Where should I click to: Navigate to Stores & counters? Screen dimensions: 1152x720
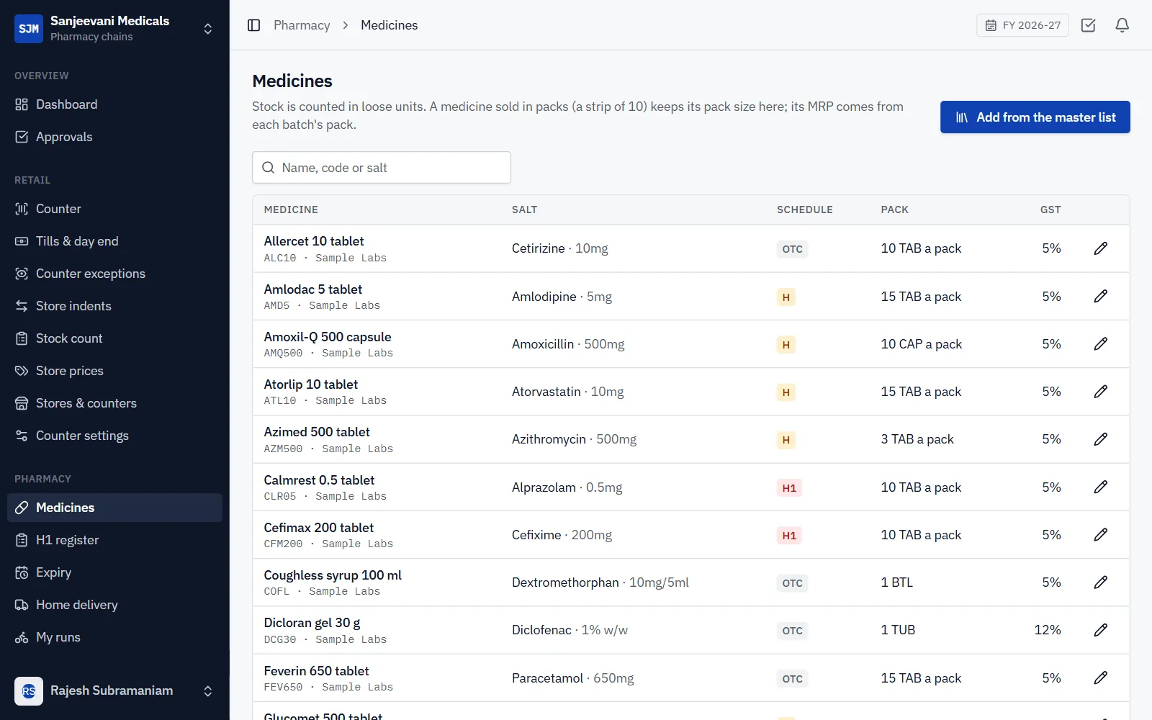[x=114, y=403]
